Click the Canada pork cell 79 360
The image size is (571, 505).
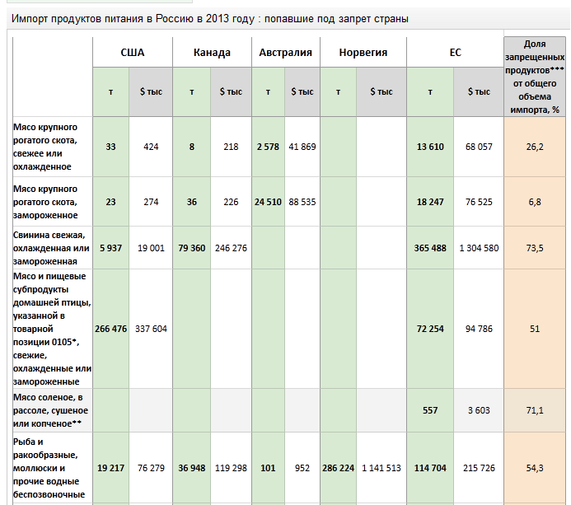(x=191, y=248)
